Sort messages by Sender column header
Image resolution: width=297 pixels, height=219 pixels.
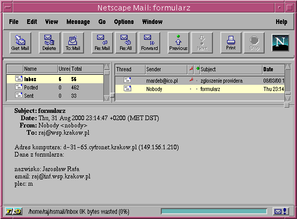coord(167,69)
